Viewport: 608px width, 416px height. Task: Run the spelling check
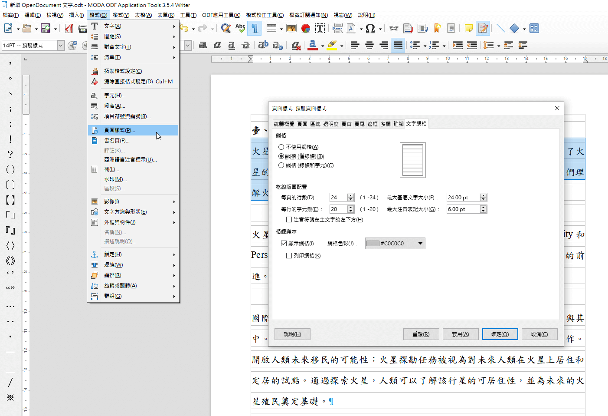[x=240, y=28]
